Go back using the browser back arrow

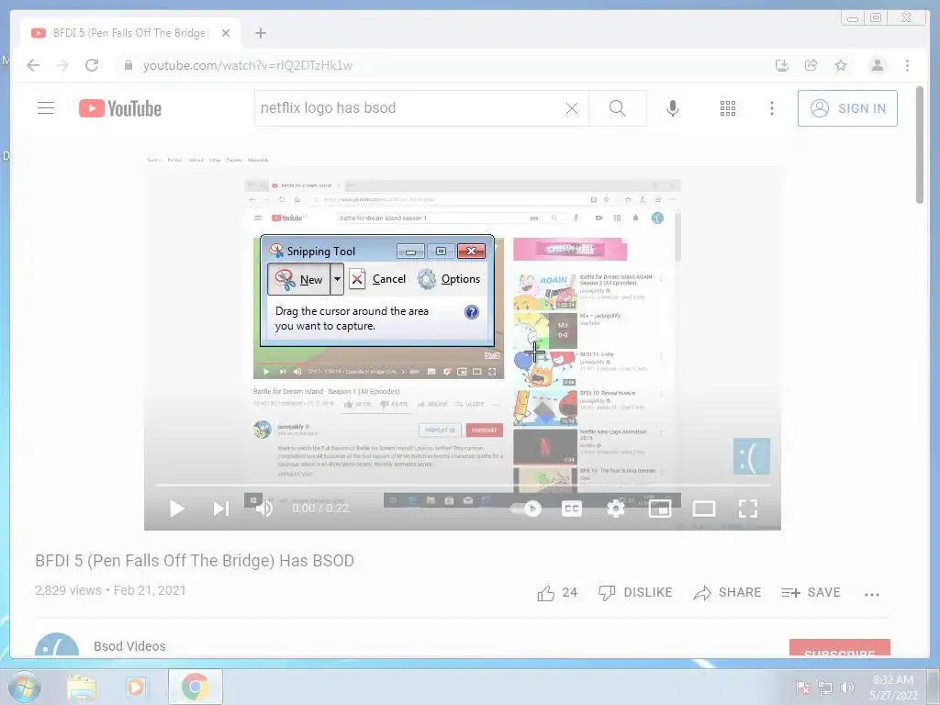33,65
